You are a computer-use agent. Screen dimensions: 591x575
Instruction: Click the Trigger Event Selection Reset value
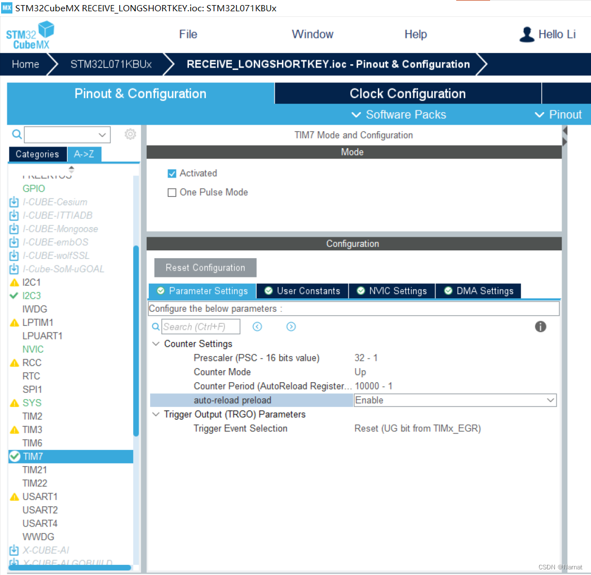tap(418, 429)
